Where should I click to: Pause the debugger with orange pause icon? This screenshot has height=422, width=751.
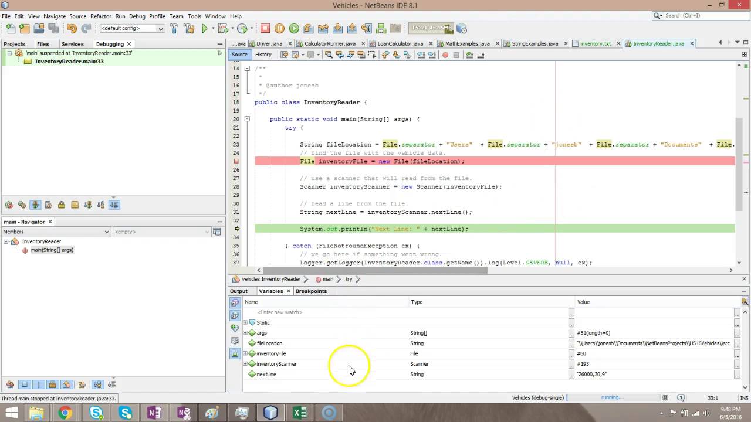click(x=279, y=28)
